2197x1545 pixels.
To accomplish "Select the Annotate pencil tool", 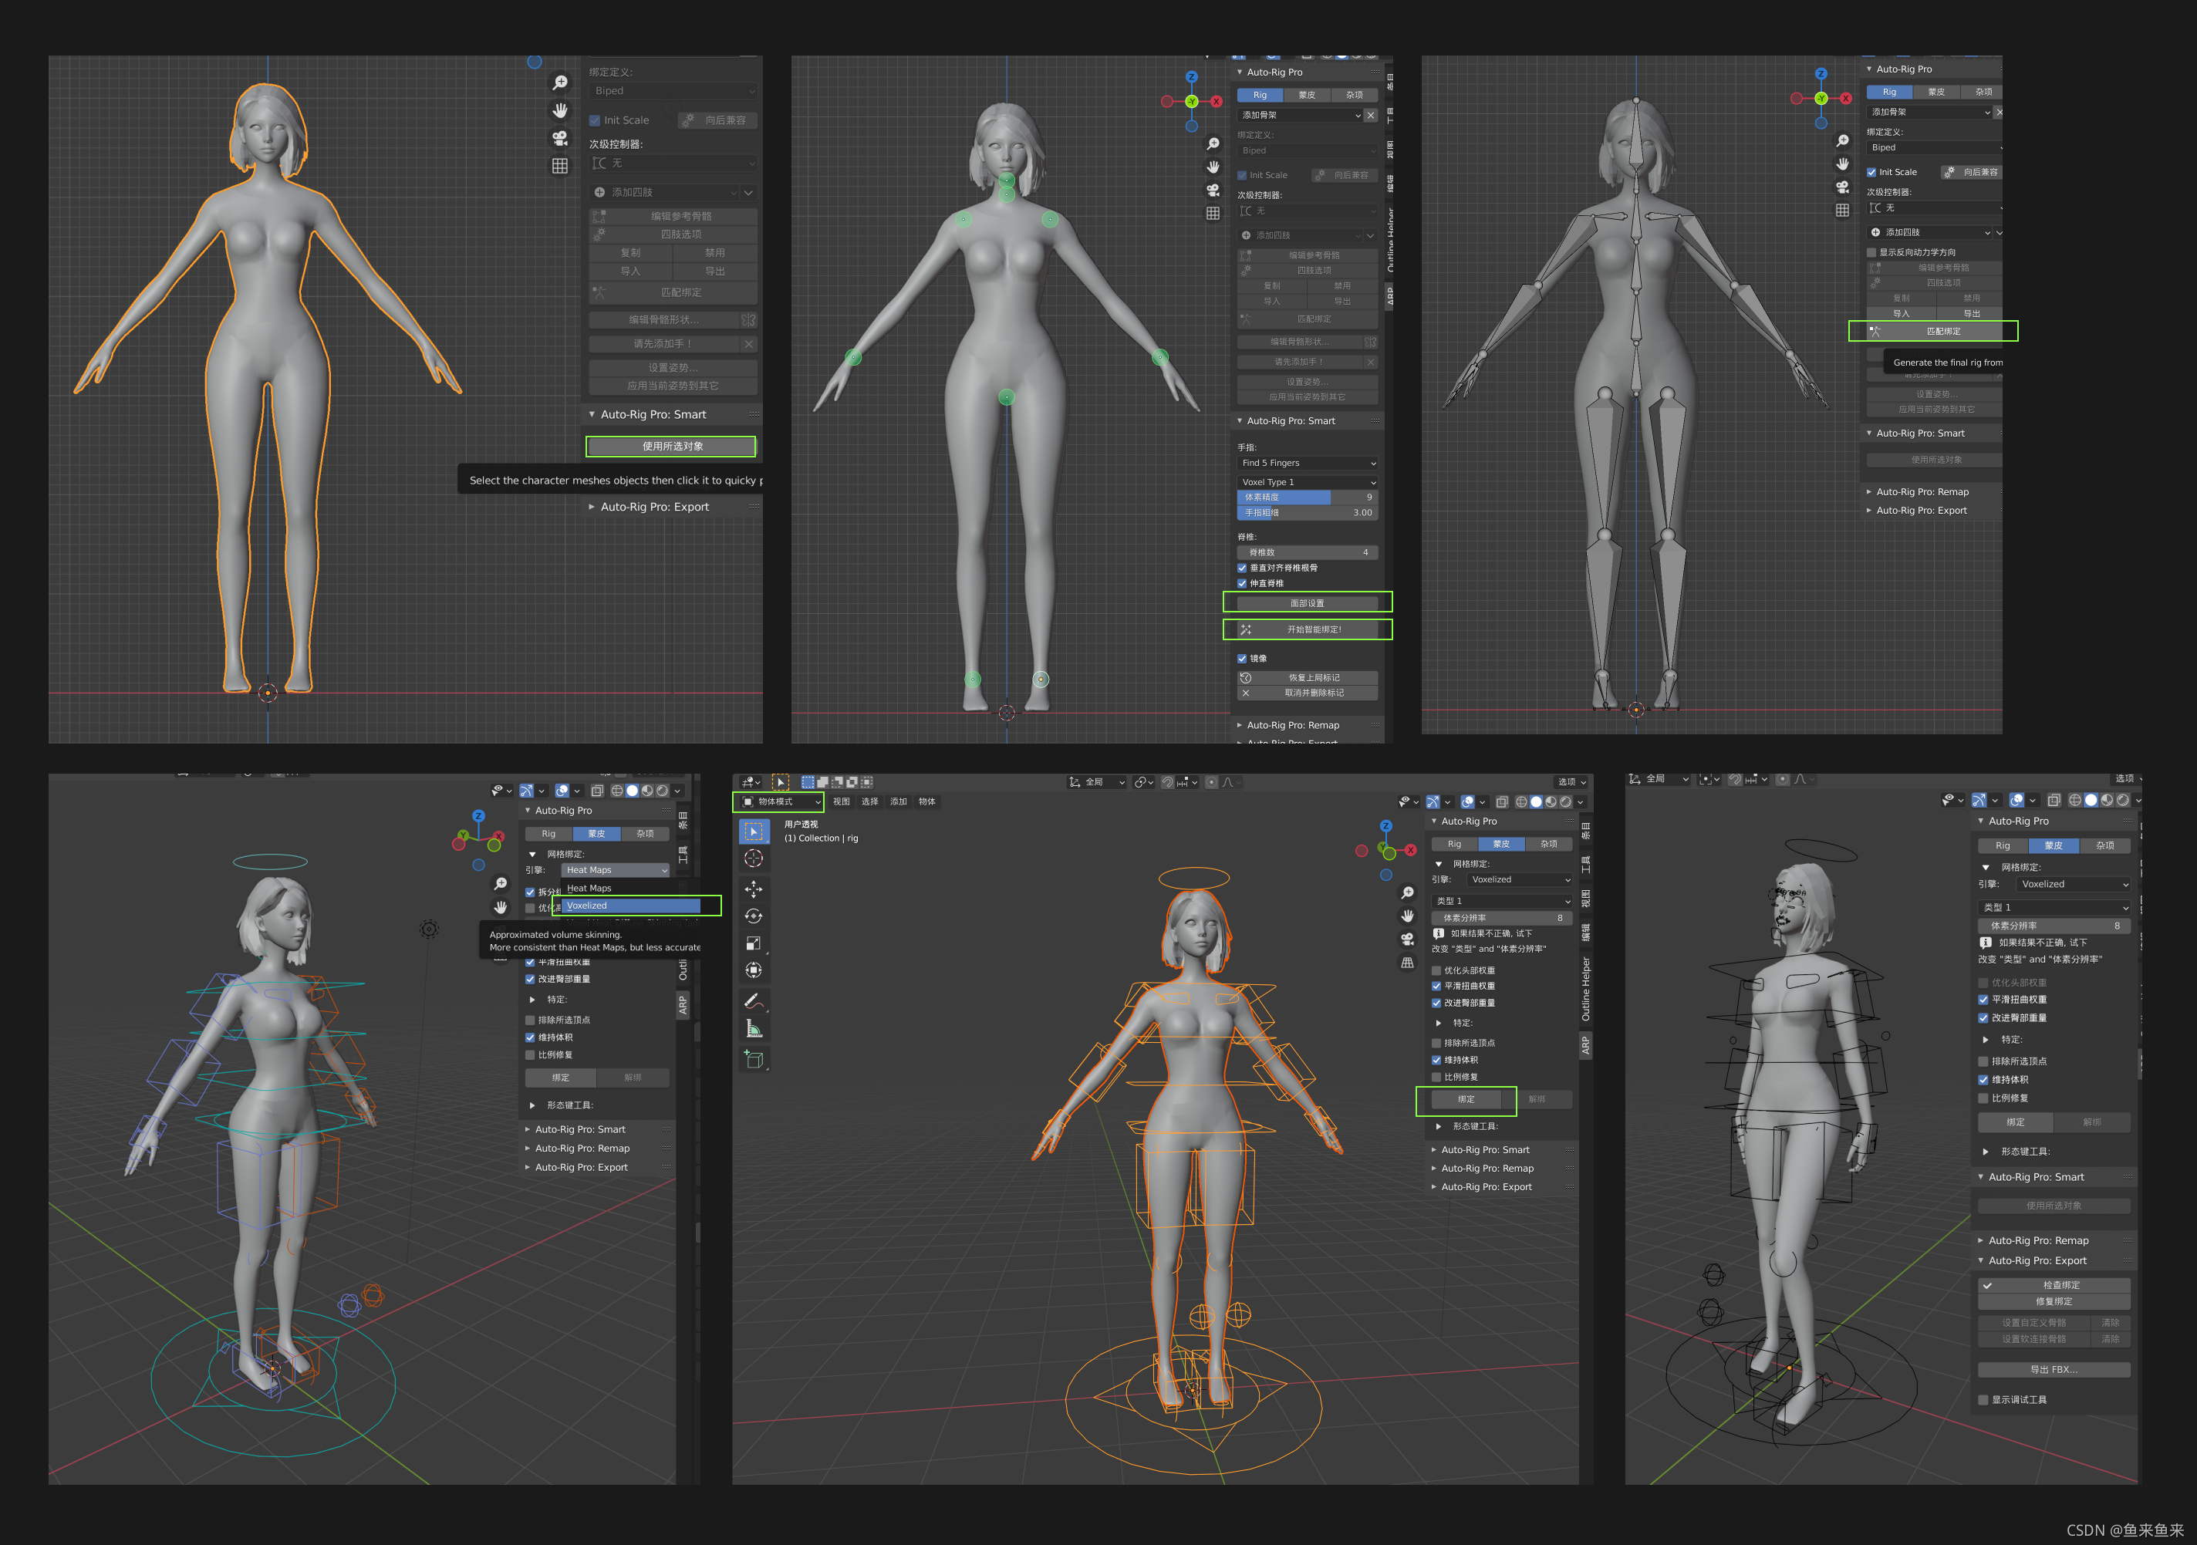I will [753, 1000].
